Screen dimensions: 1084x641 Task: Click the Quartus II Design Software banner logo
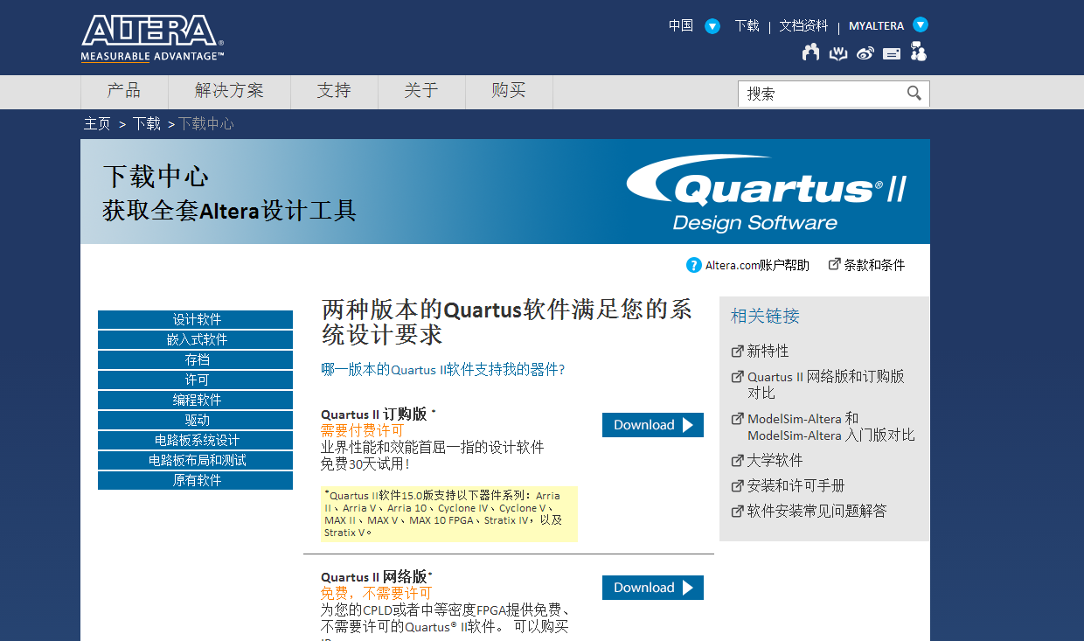click(x=767, y=192)
